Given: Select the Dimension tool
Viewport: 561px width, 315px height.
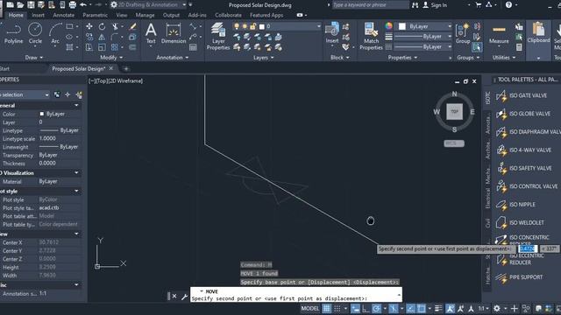Looking at the screenshot, I should (174, 33).
